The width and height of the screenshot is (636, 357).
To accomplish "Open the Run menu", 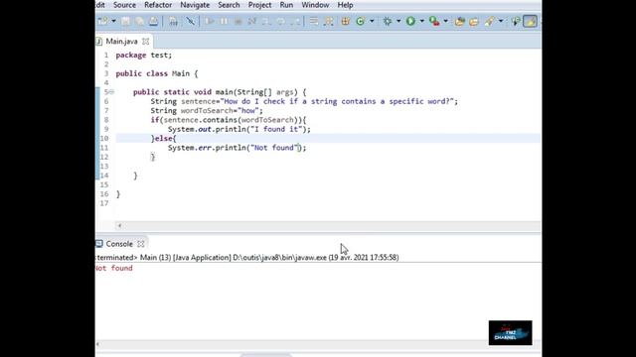I will tap(286, 5).
